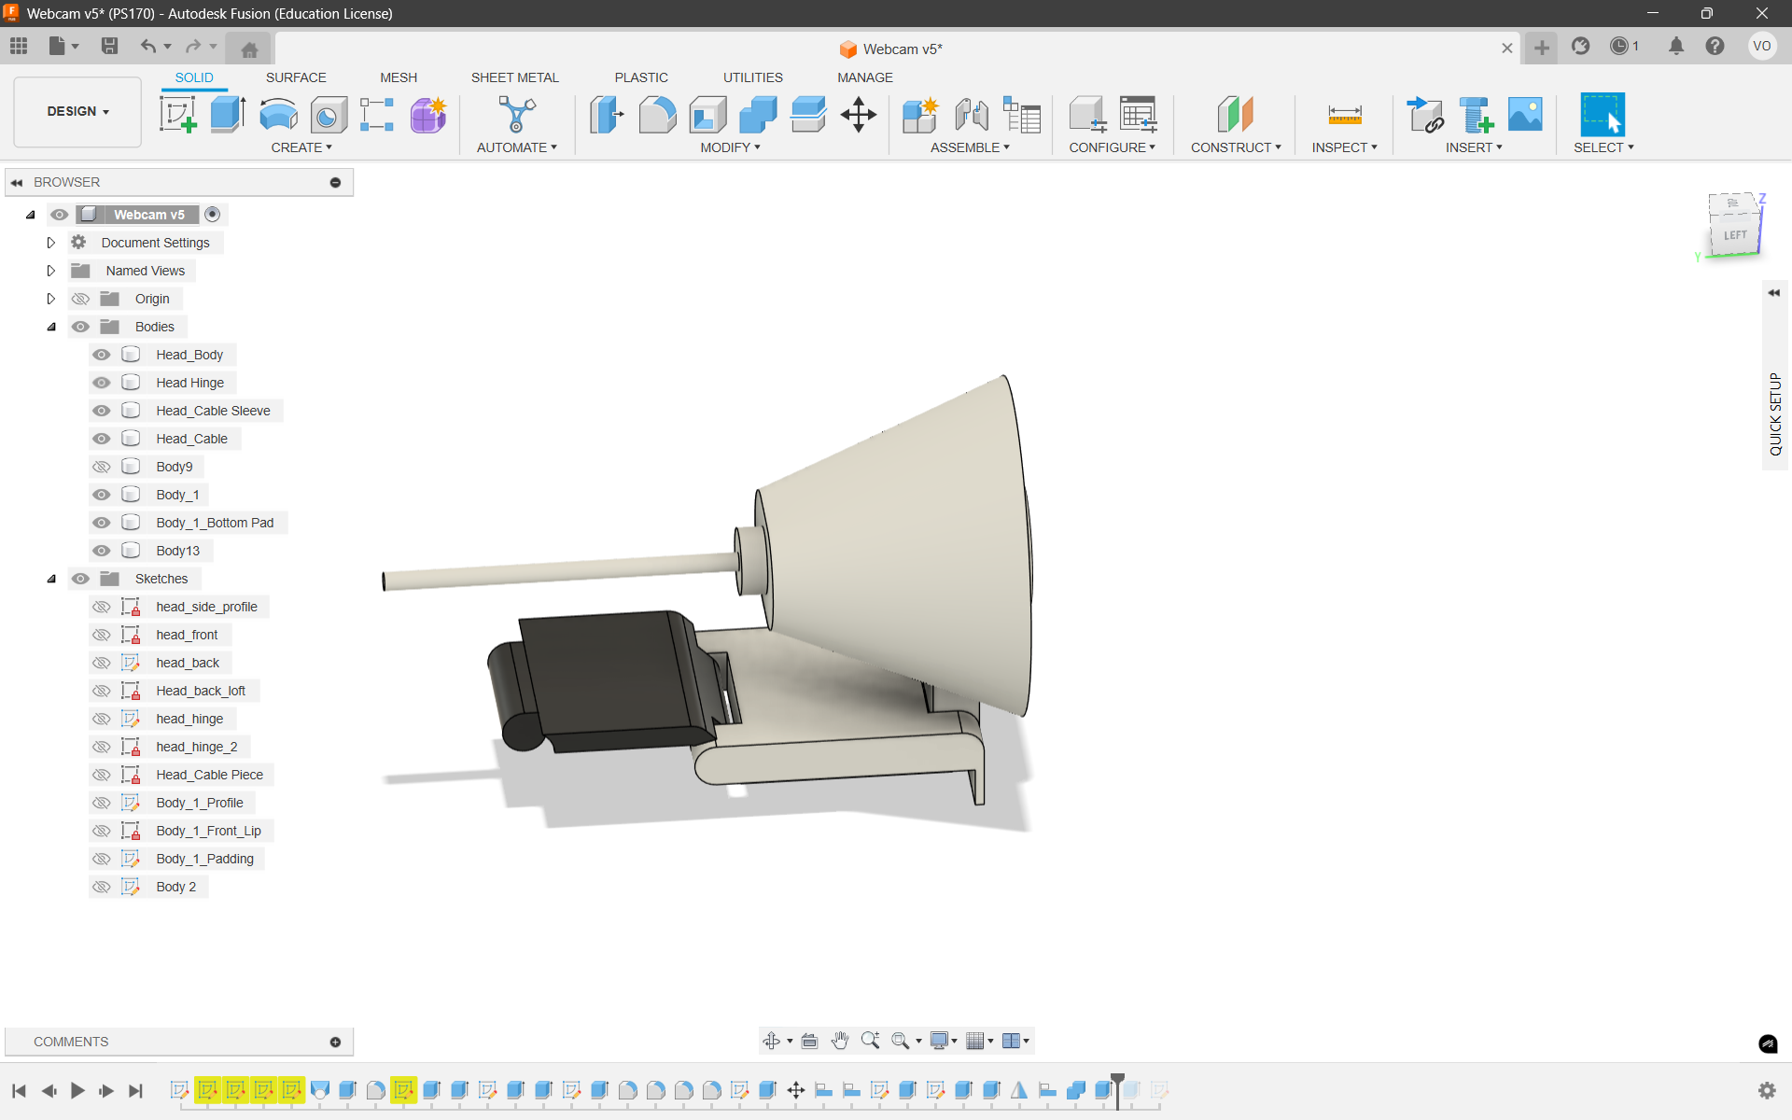The height and width of the screenshot is (1120, 1792).
Task: Show the head_side_profile sketch
Action: coord(102,607)
